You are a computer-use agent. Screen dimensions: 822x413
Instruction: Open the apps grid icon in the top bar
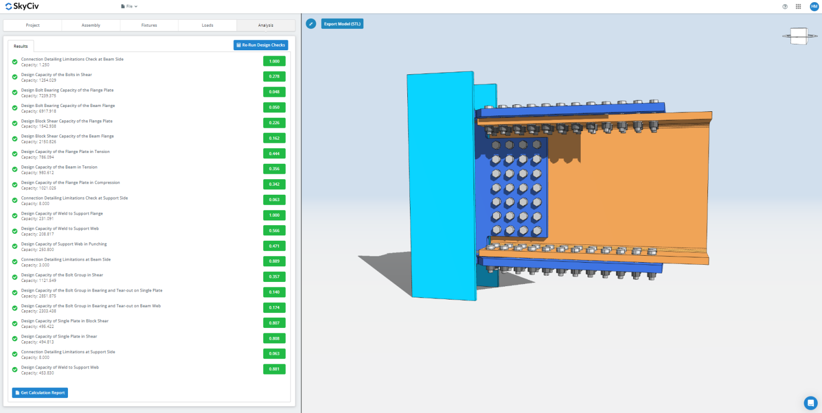(x=798, y=6)
